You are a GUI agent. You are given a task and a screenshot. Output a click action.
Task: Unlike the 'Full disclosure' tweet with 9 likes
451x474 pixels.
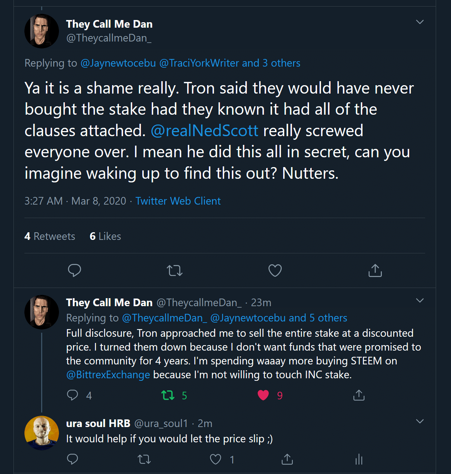point(263,395)
